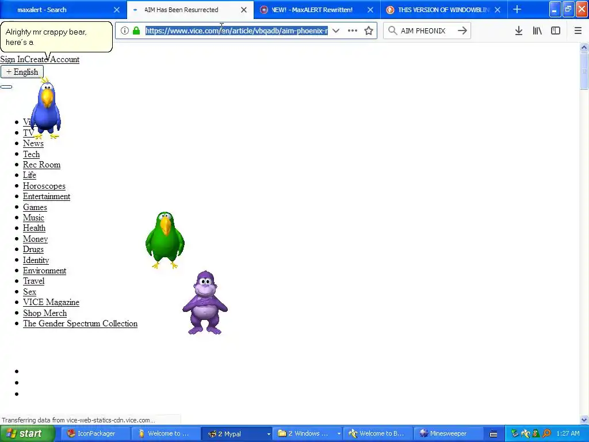
Task: Submit the AIM PHEONIX search arrow
Action: (462, 31)
